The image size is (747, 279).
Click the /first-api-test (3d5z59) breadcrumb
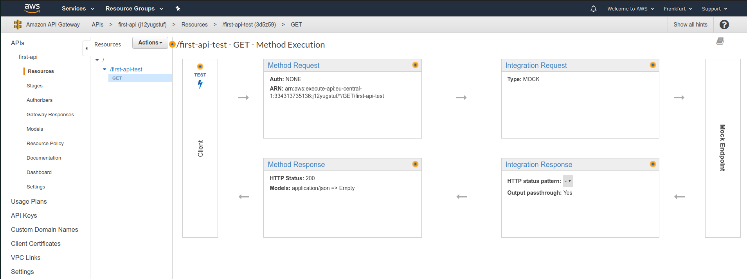tap(249, 25)
